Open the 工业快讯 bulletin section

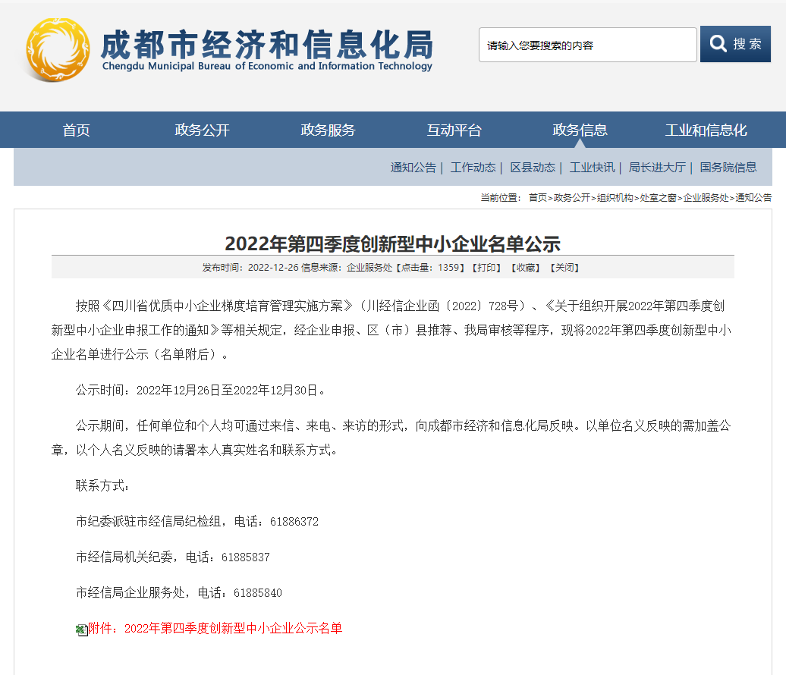coord(592,167)
